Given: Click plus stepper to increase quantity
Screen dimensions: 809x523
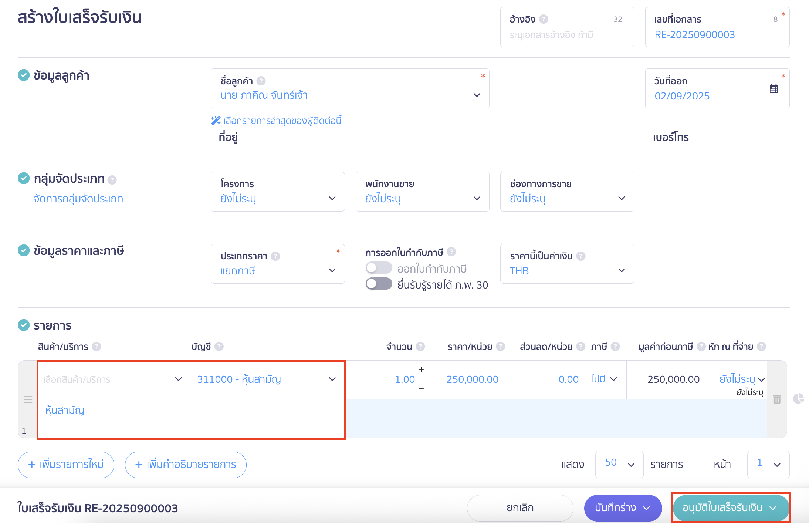Looking at the screenshot, I should pyautogui.click(x=421, y=370).
